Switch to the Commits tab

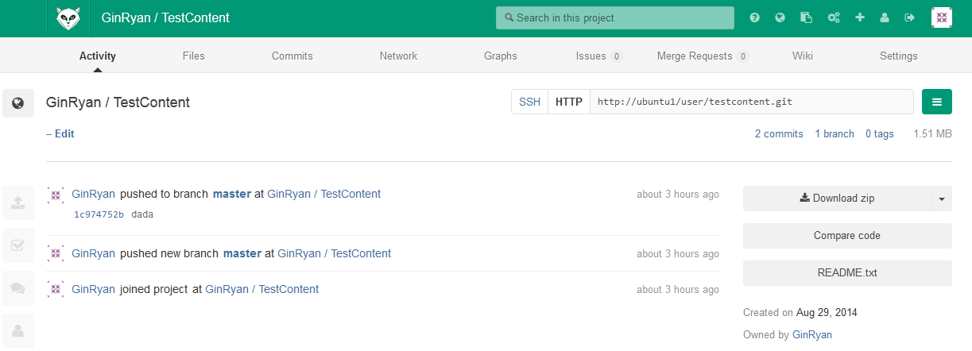click(x=292, y=56)
